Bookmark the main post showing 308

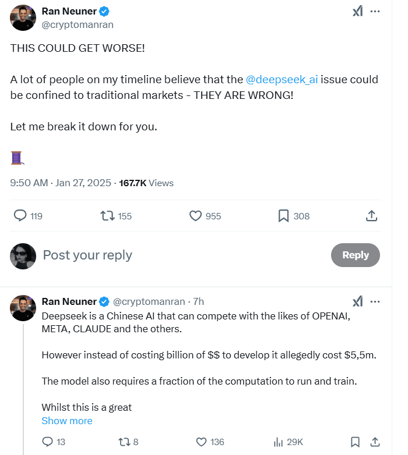(x=284, y=216)
